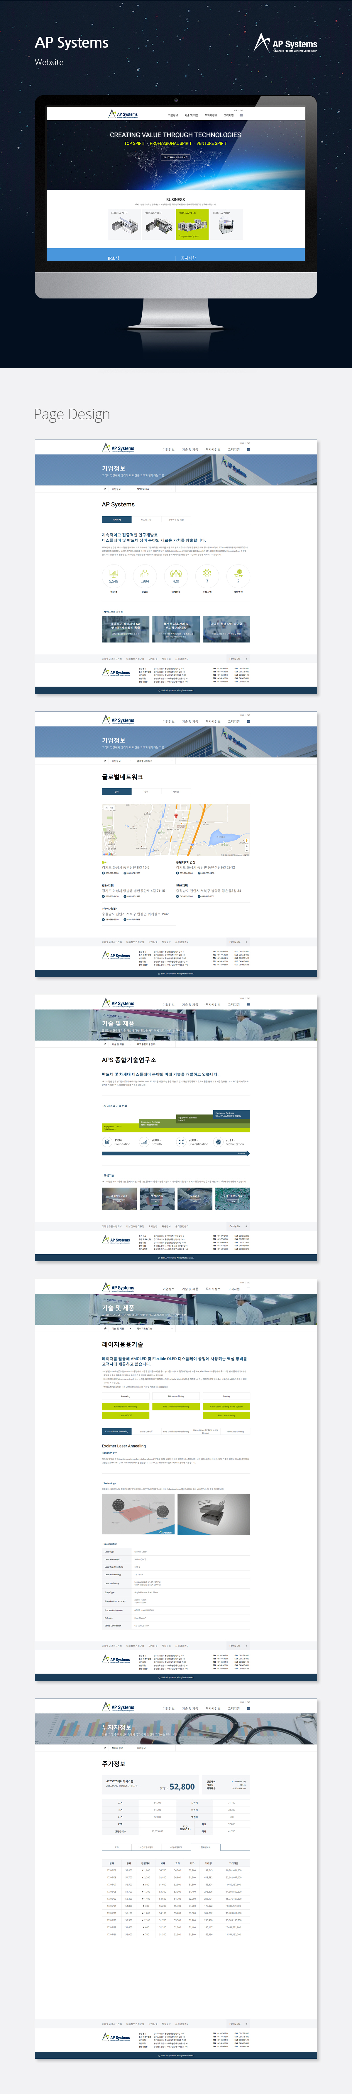Click the 1994 Foundation timeline icon

click(x=107, y=1141)
